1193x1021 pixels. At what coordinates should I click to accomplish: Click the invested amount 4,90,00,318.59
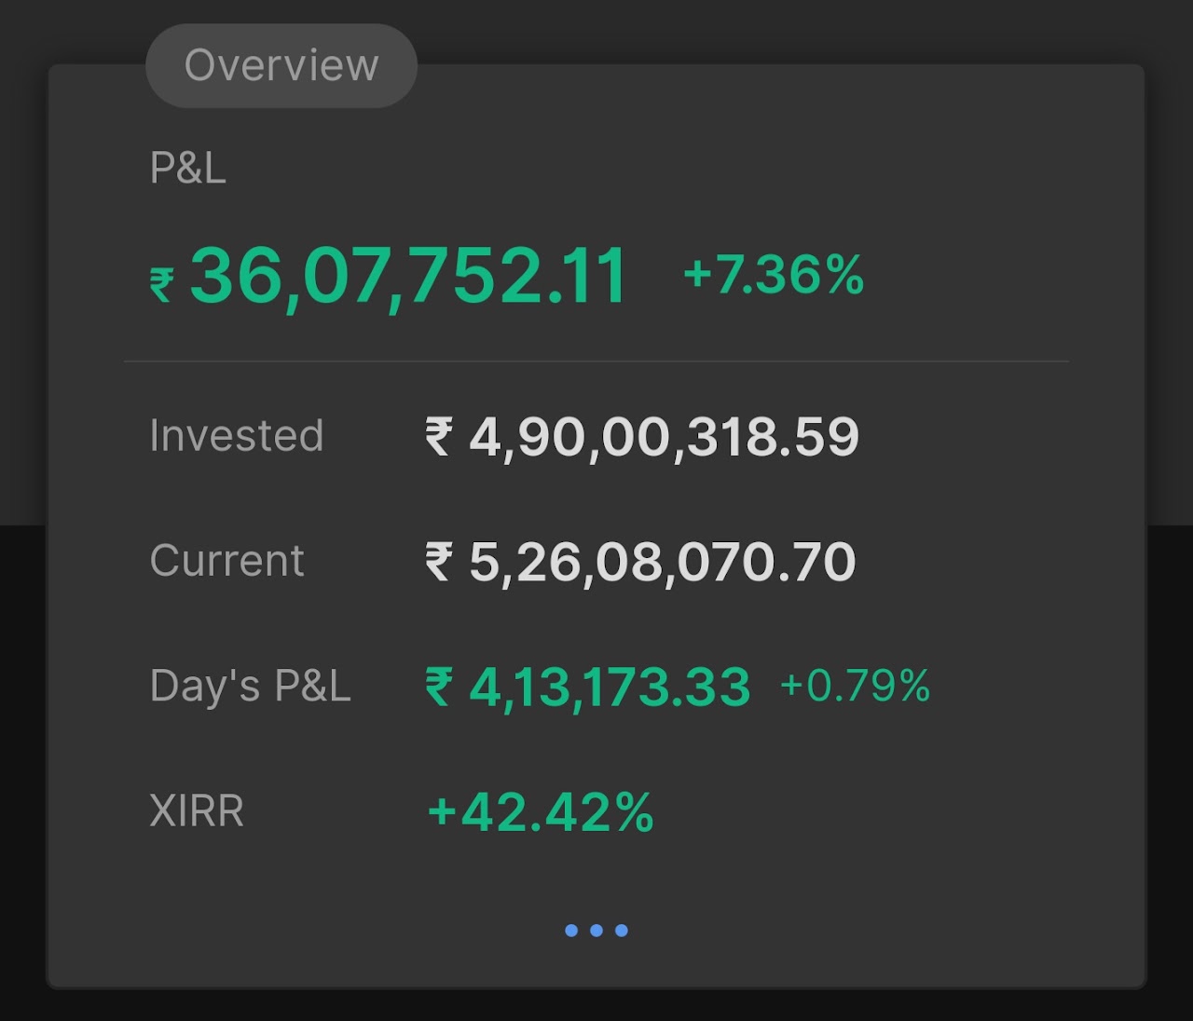tap(664, 437)
